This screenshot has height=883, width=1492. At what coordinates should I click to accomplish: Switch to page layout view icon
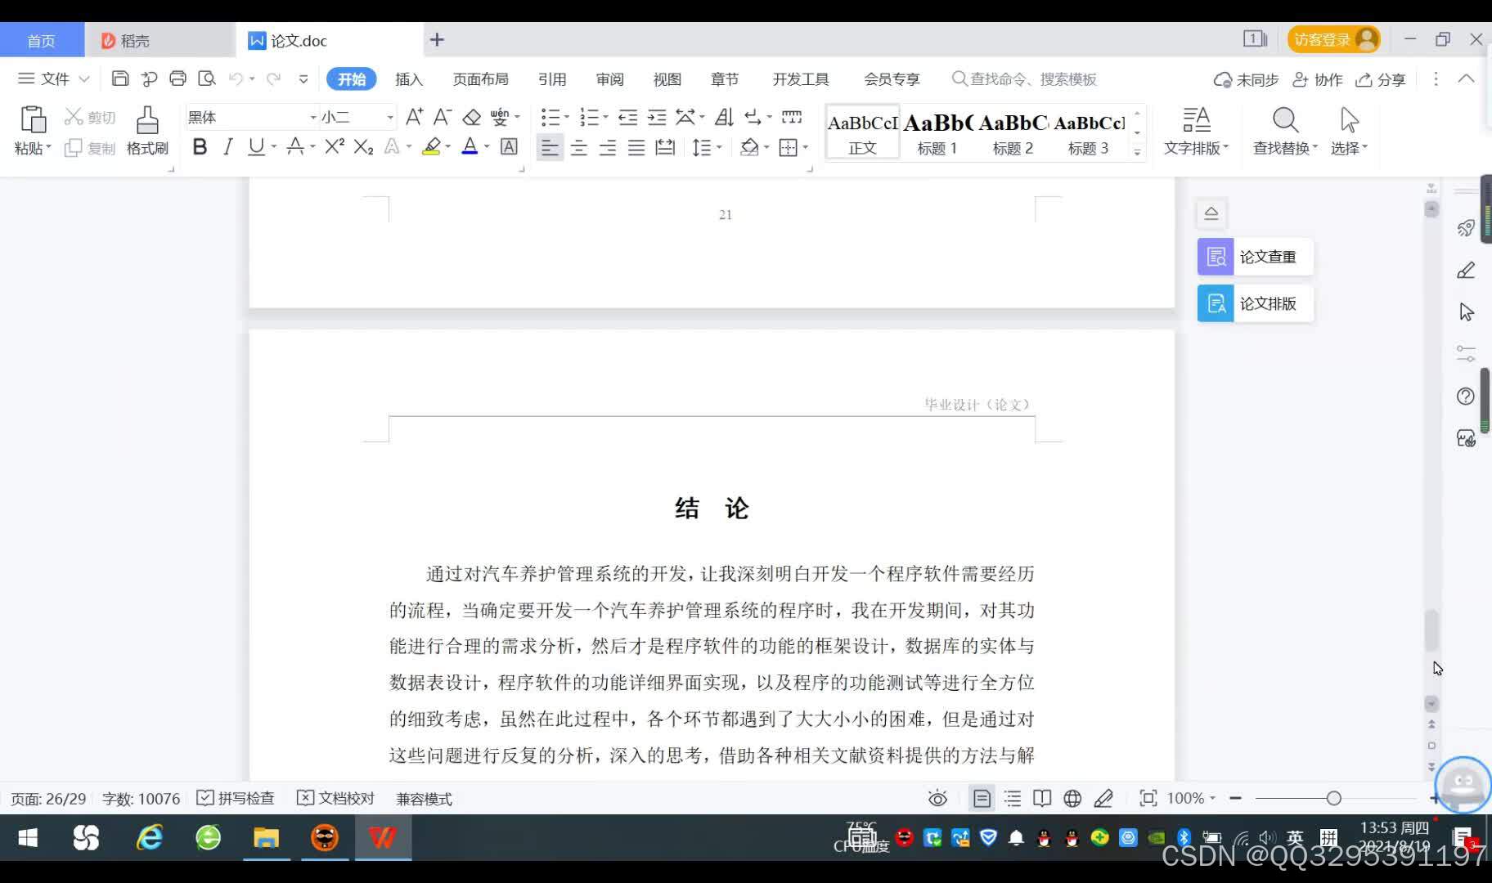982,798
